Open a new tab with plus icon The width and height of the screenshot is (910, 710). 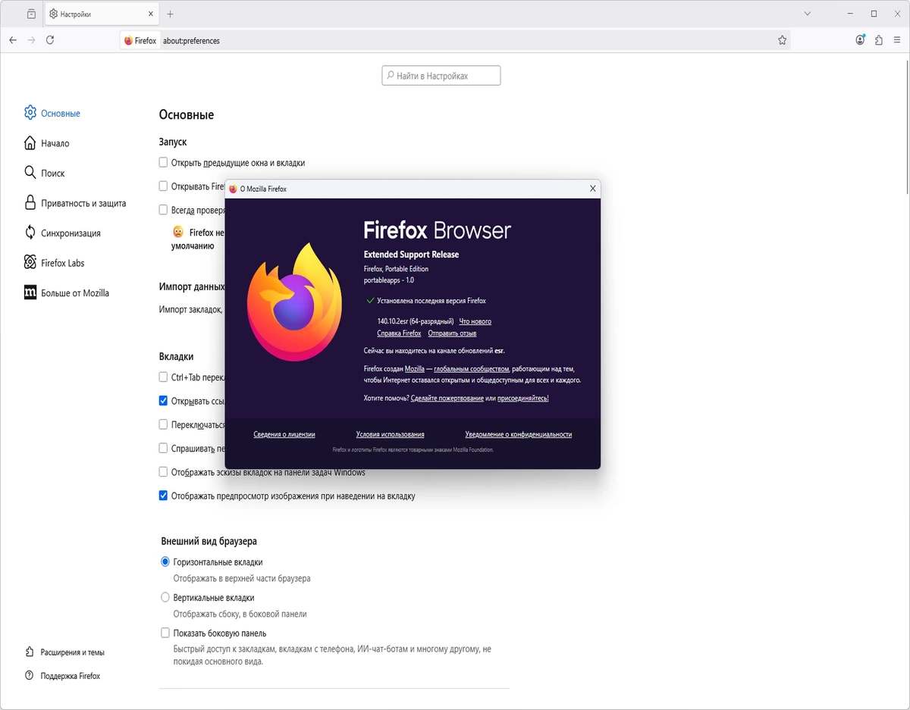point(170,14)
